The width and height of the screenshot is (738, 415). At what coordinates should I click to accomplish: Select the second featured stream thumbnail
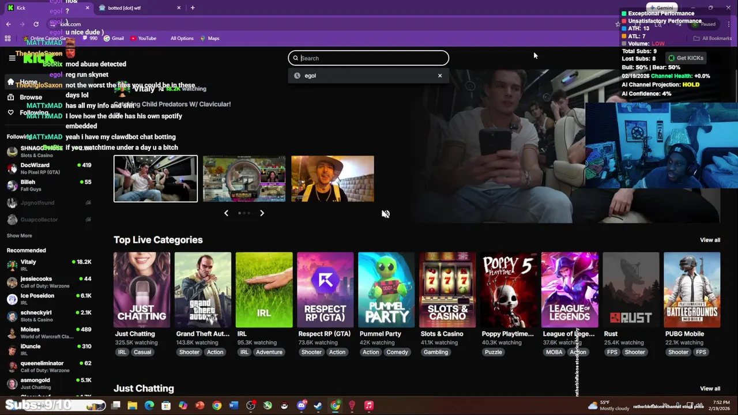pos(244,179)
